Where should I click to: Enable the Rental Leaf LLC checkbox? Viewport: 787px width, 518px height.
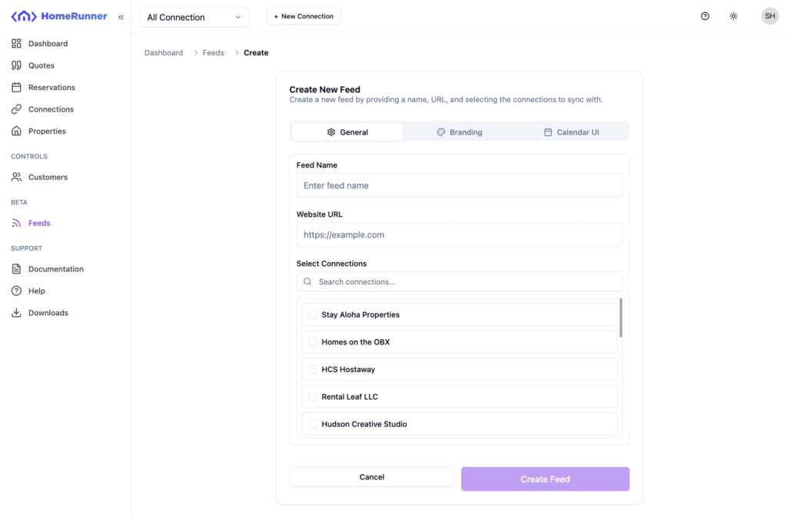pyautogui.click(x=313, y=397)
